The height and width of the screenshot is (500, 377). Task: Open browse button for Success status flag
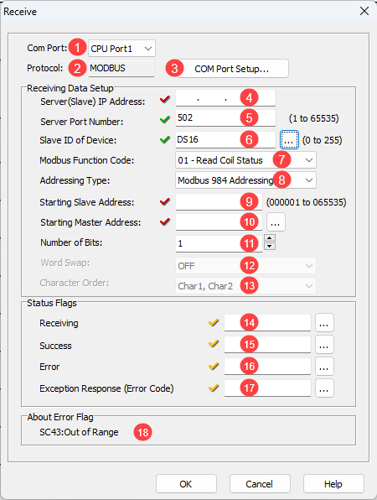324,345
